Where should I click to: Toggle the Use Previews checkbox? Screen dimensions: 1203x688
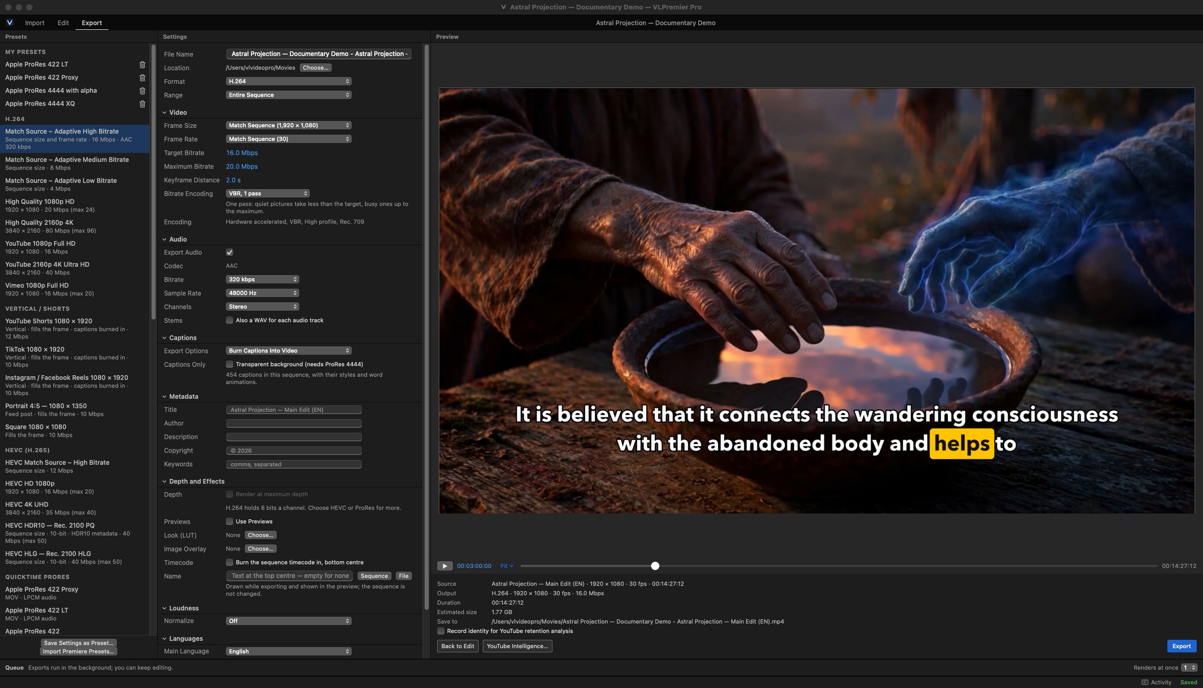click(230, 521)
